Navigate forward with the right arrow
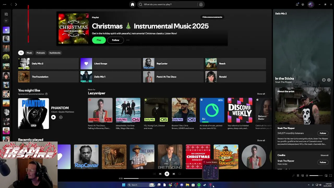This screenshot has height=188, width=334. tap(16, 4)
